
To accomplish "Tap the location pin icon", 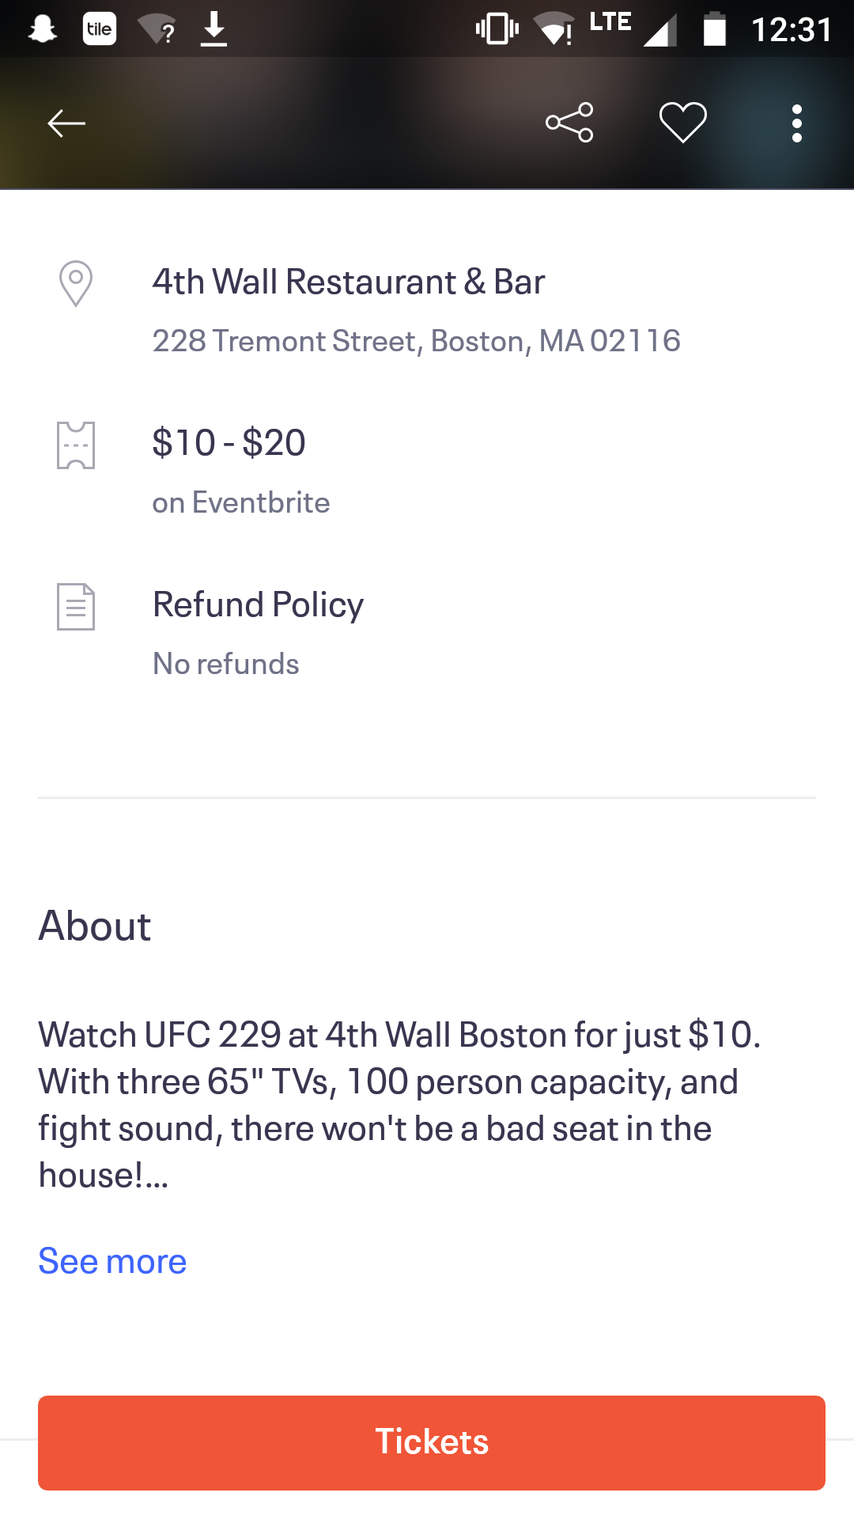I will [76, 284].
